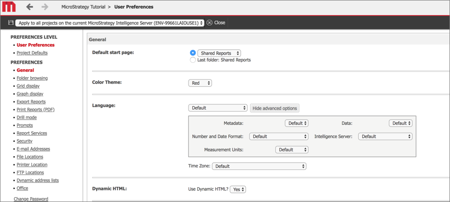Go back using the left arrow
450x202 pixels.
[30, 7]
